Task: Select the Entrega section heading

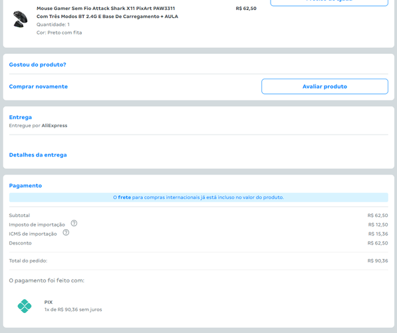Action: click(21, 117)
